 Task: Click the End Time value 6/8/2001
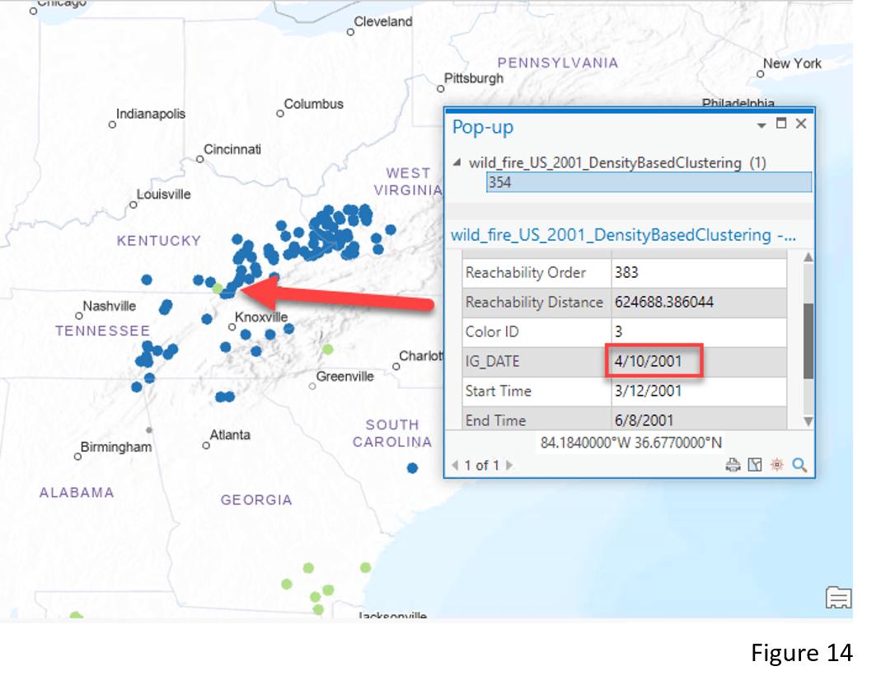644,420
